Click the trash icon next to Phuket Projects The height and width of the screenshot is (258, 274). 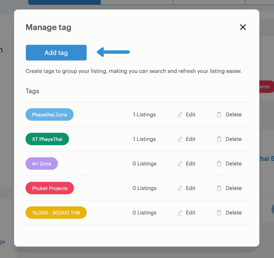(219, 188)
